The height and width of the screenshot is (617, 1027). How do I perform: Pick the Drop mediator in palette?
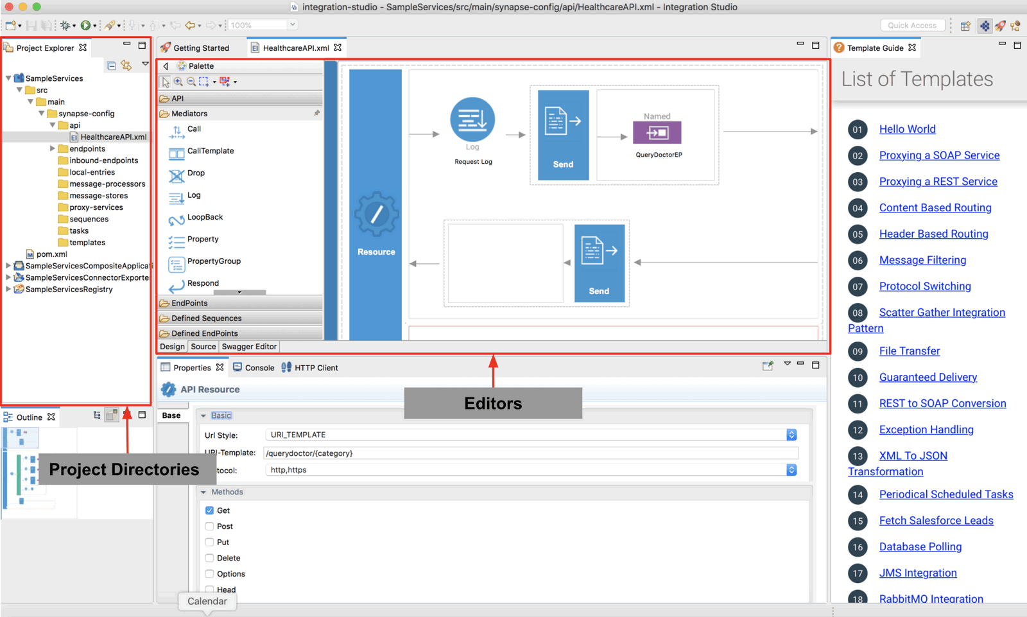click(x=186, y=174)
